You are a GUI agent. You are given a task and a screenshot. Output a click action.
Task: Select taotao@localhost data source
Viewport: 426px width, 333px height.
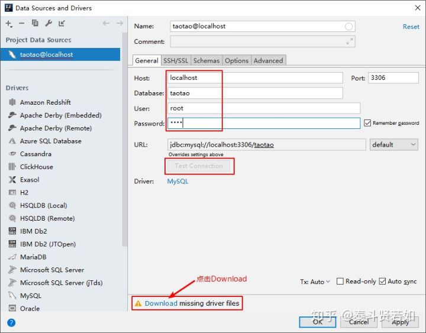click(x=60, y=54)
